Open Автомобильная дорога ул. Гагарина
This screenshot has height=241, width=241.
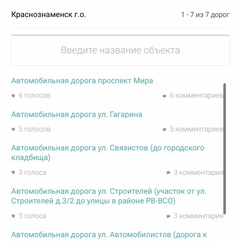point(77,115)
